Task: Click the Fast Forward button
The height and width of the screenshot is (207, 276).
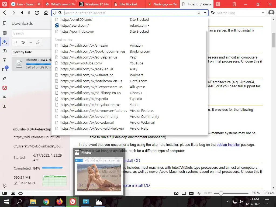Action: (29, 13)
